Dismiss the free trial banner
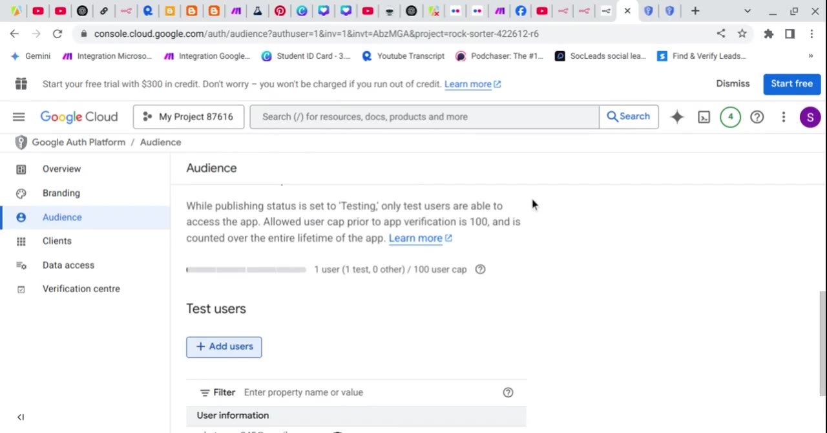 (733, 83)
